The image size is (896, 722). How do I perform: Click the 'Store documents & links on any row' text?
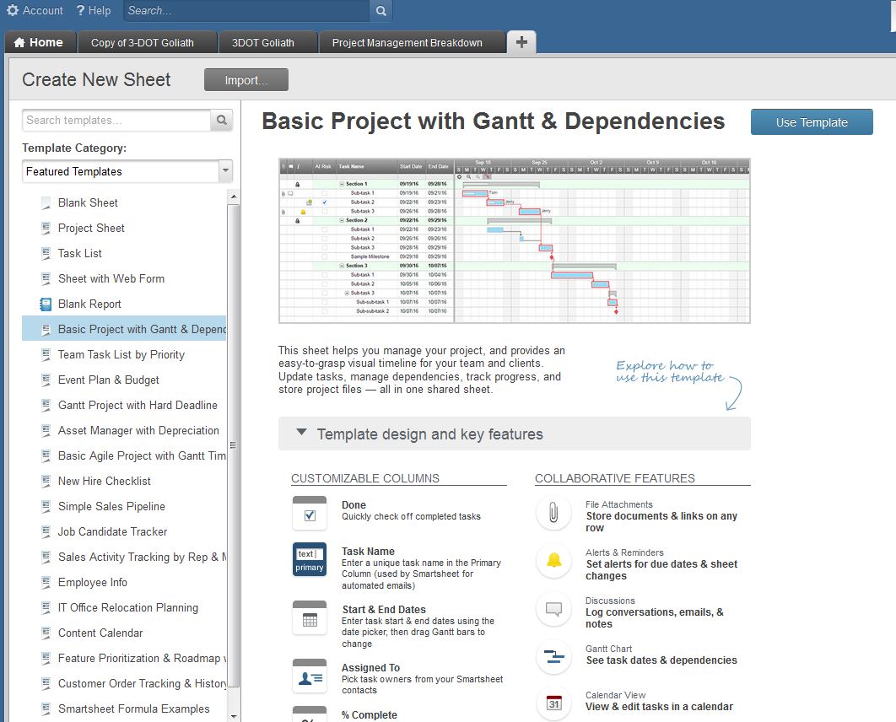tap(661, 521)
